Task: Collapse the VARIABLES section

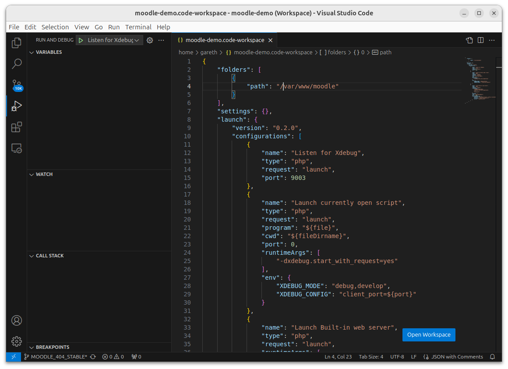Action: coord(99,52)
